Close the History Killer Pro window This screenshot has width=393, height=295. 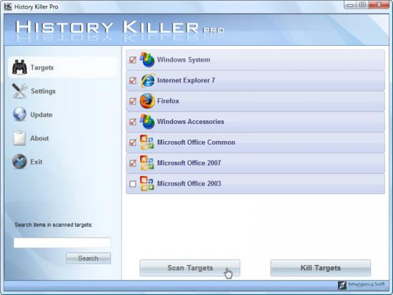(379, 5)
